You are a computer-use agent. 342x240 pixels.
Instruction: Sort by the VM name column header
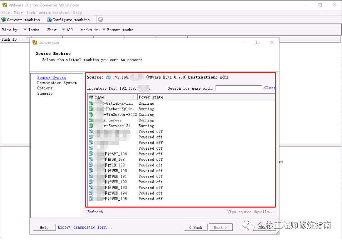pyautogui.click(x=112, y=97)
